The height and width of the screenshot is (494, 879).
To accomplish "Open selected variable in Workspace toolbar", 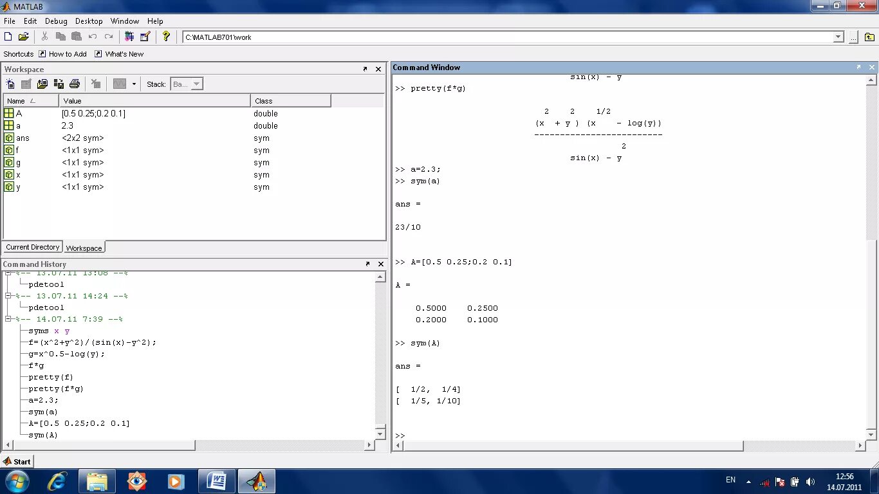I will point(26,84).
